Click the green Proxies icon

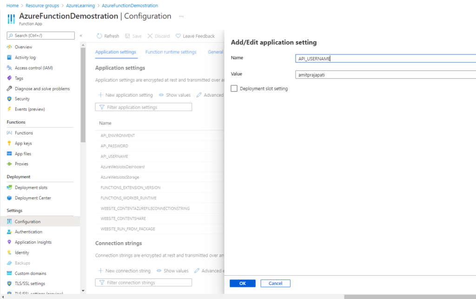click(x=9, y=164)
